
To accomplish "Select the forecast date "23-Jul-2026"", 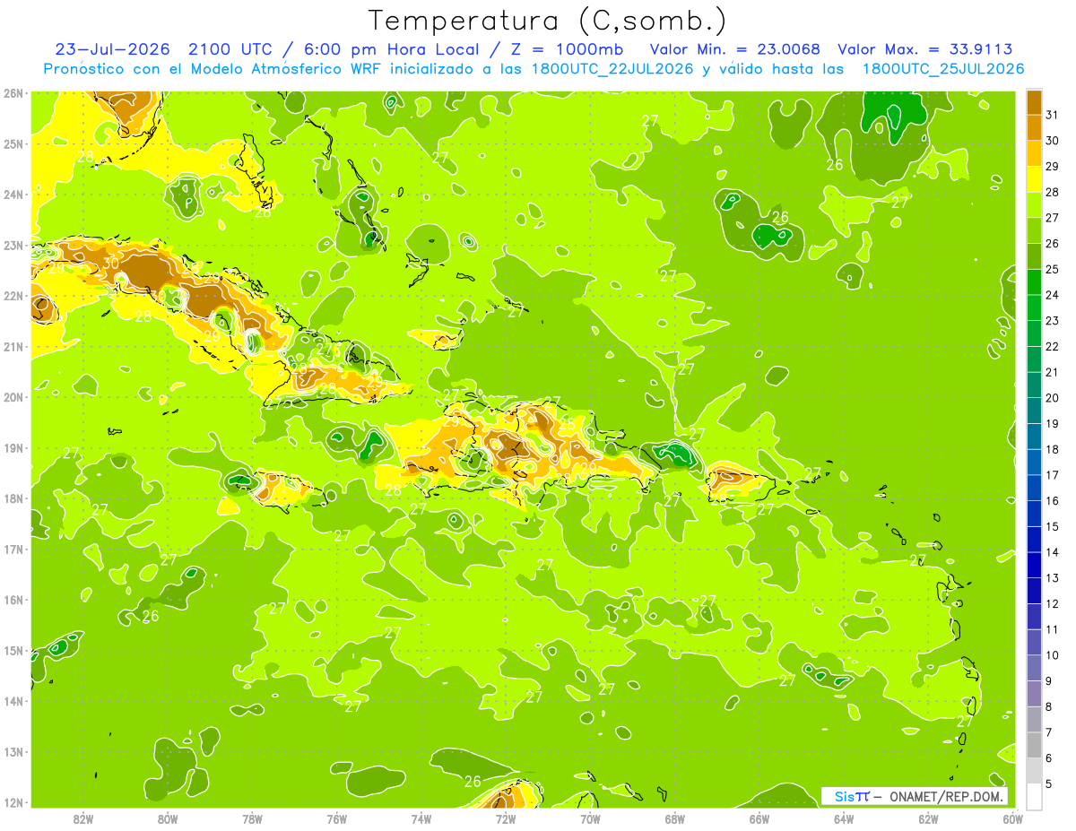I will click(x=112, y=49).
